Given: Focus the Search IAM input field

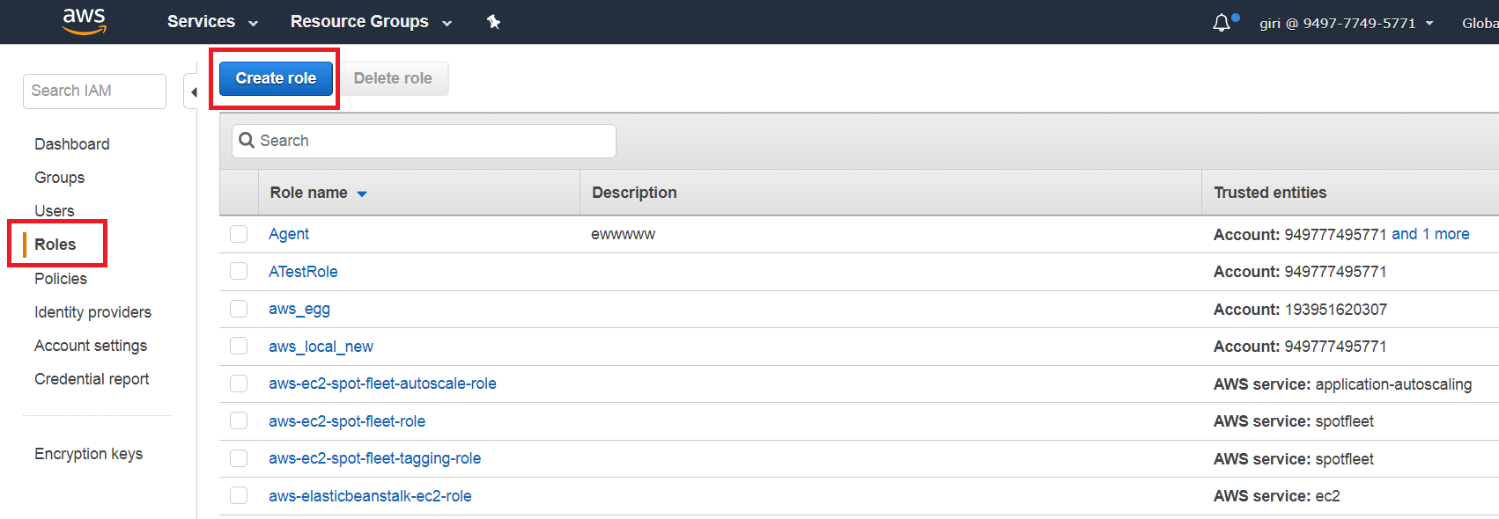Looking at the screenshot, I should pyautogui.click(x=94, y=91).
